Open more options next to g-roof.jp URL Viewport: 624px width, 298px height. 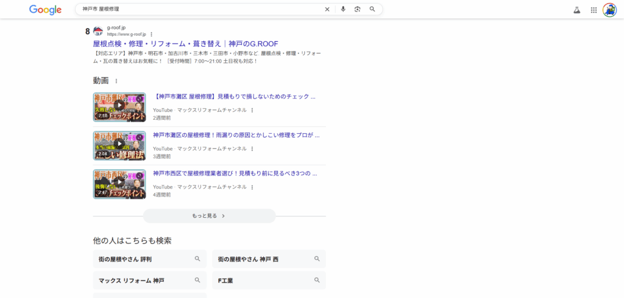pyautogui.click(x=152, y=35)
